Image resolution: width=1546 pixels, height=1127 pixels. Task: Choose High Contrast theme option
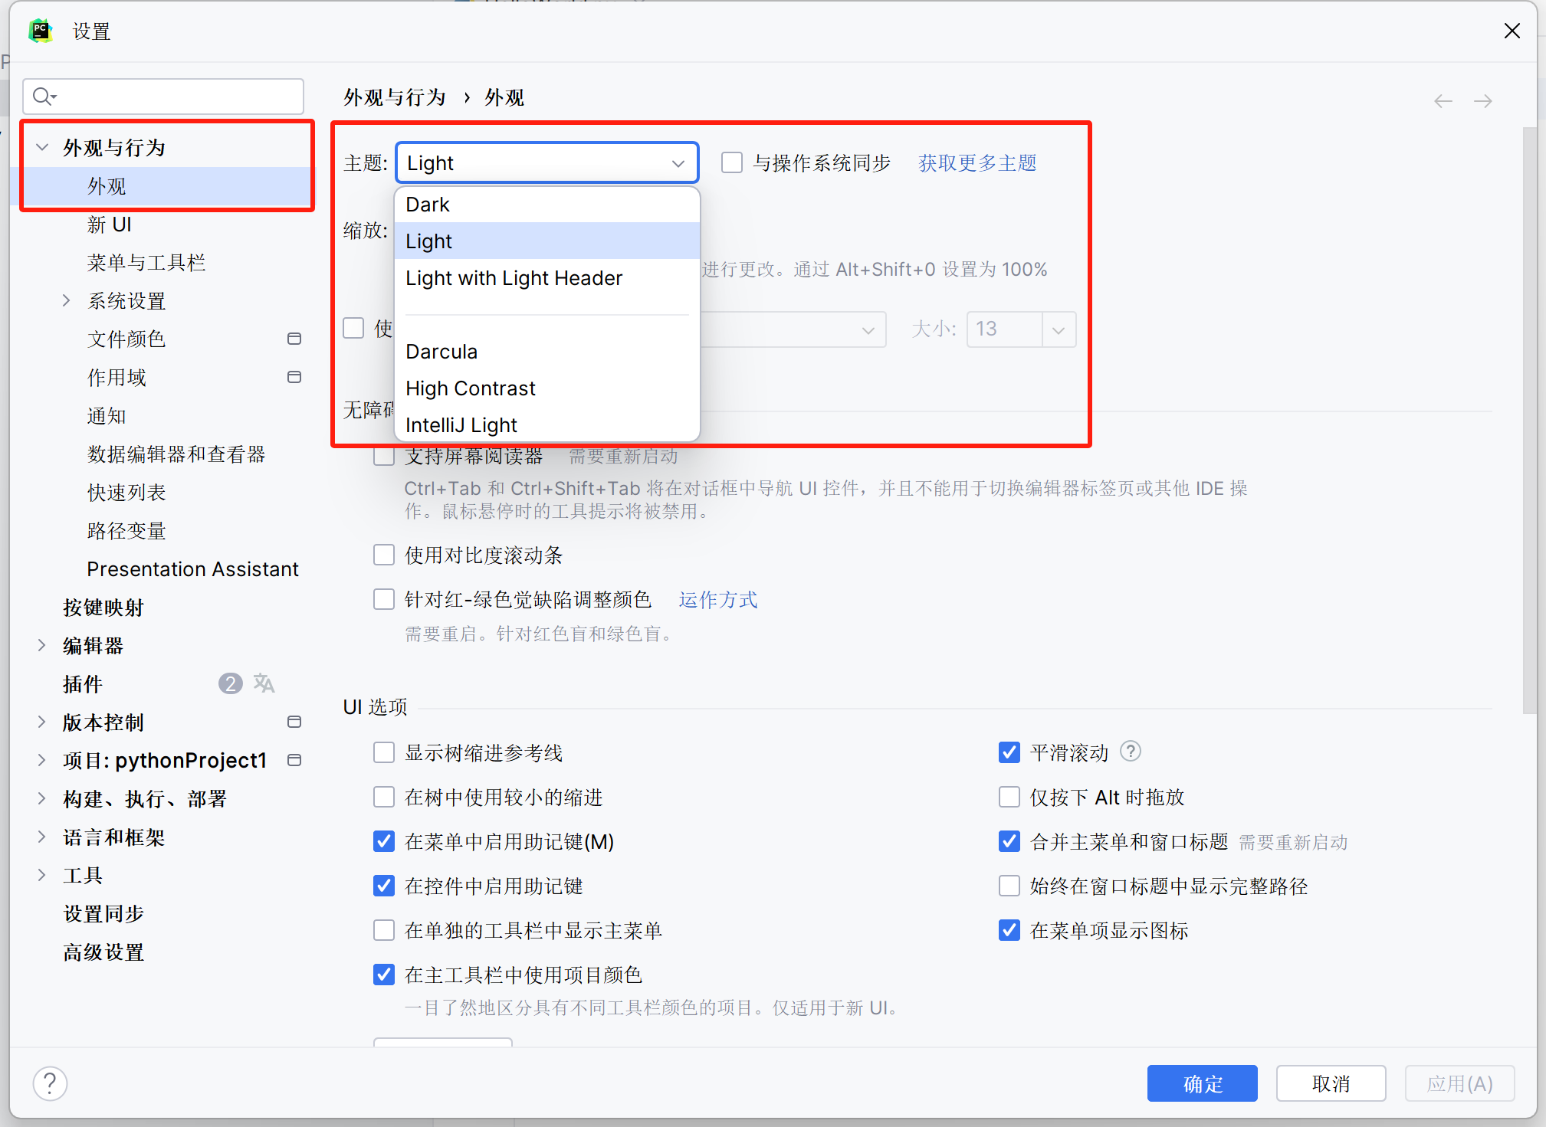click(471, 388)
